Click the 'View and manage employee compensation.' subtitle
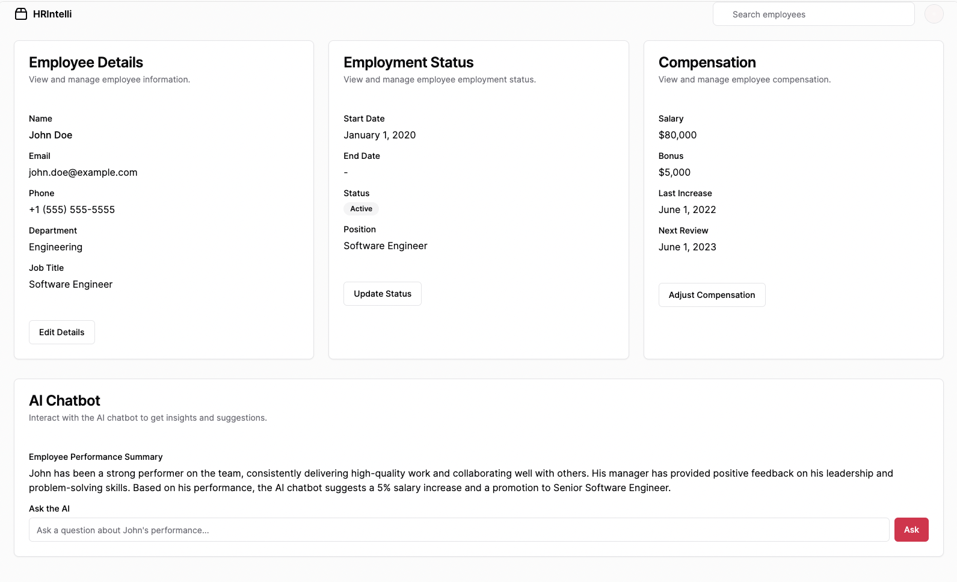This screenshot has height=582, width=957. 745,79
